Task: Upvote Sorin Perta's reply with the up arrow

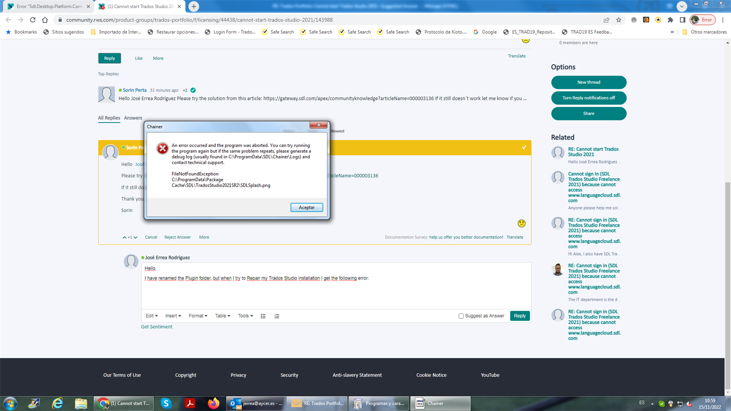Action: pos(125,237)
